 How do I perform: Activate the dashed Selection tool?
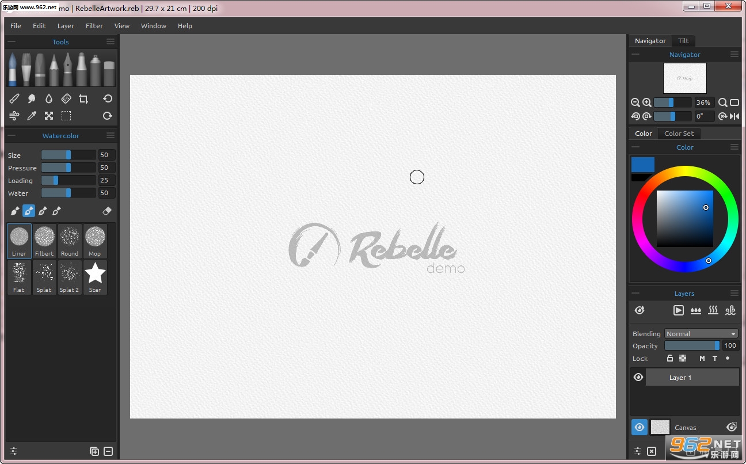coord(66,116)
